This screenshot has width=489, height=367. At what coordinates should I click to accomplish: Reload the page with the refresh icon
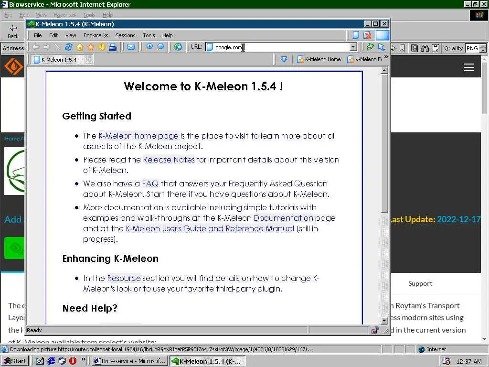click(68, 47)
